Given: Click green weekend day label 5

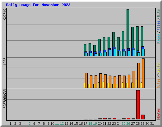Looking at the screenshot, I should [x=29, y=124].
